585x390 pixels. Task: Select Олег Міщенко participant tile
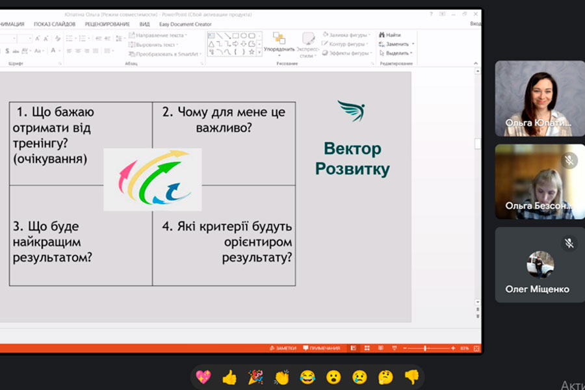(540, 265)
